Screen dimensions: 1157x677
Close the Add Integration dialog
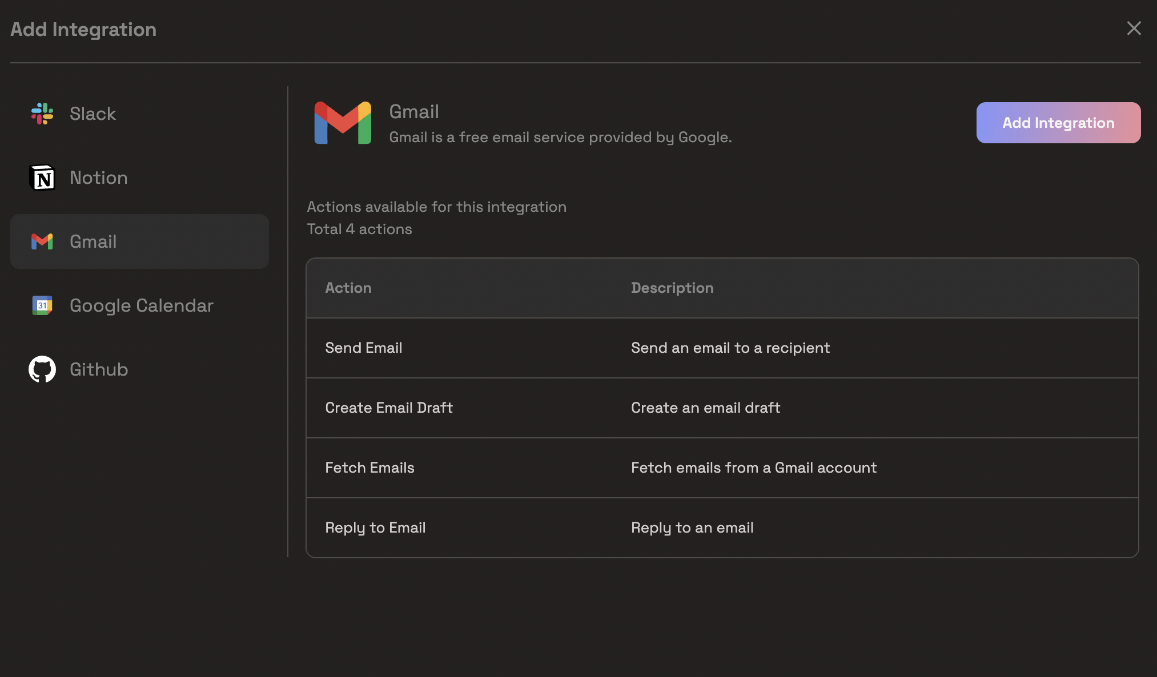1134,28
